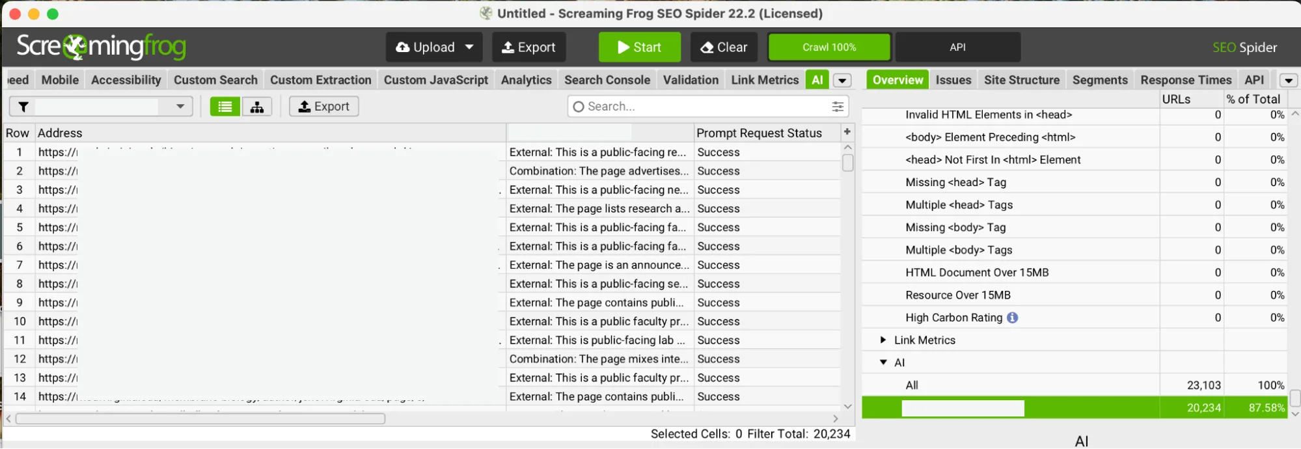Viewport: 1301px width, 449px height.
Task: Switch to the Segments tab
Action: click(1100, 80)
